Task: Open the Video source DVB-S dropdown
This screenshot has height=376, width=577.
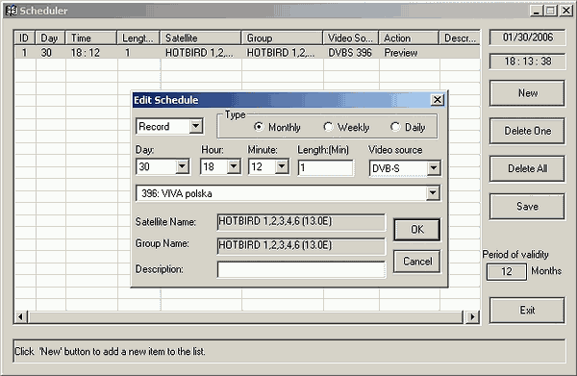Action: [x=434, y=168]
